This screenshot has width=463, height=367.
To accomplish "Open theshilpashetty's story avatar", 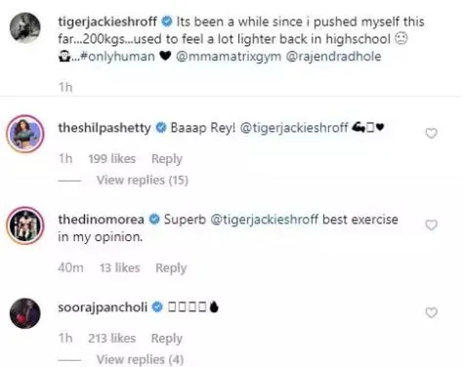I will coord(25,134).
